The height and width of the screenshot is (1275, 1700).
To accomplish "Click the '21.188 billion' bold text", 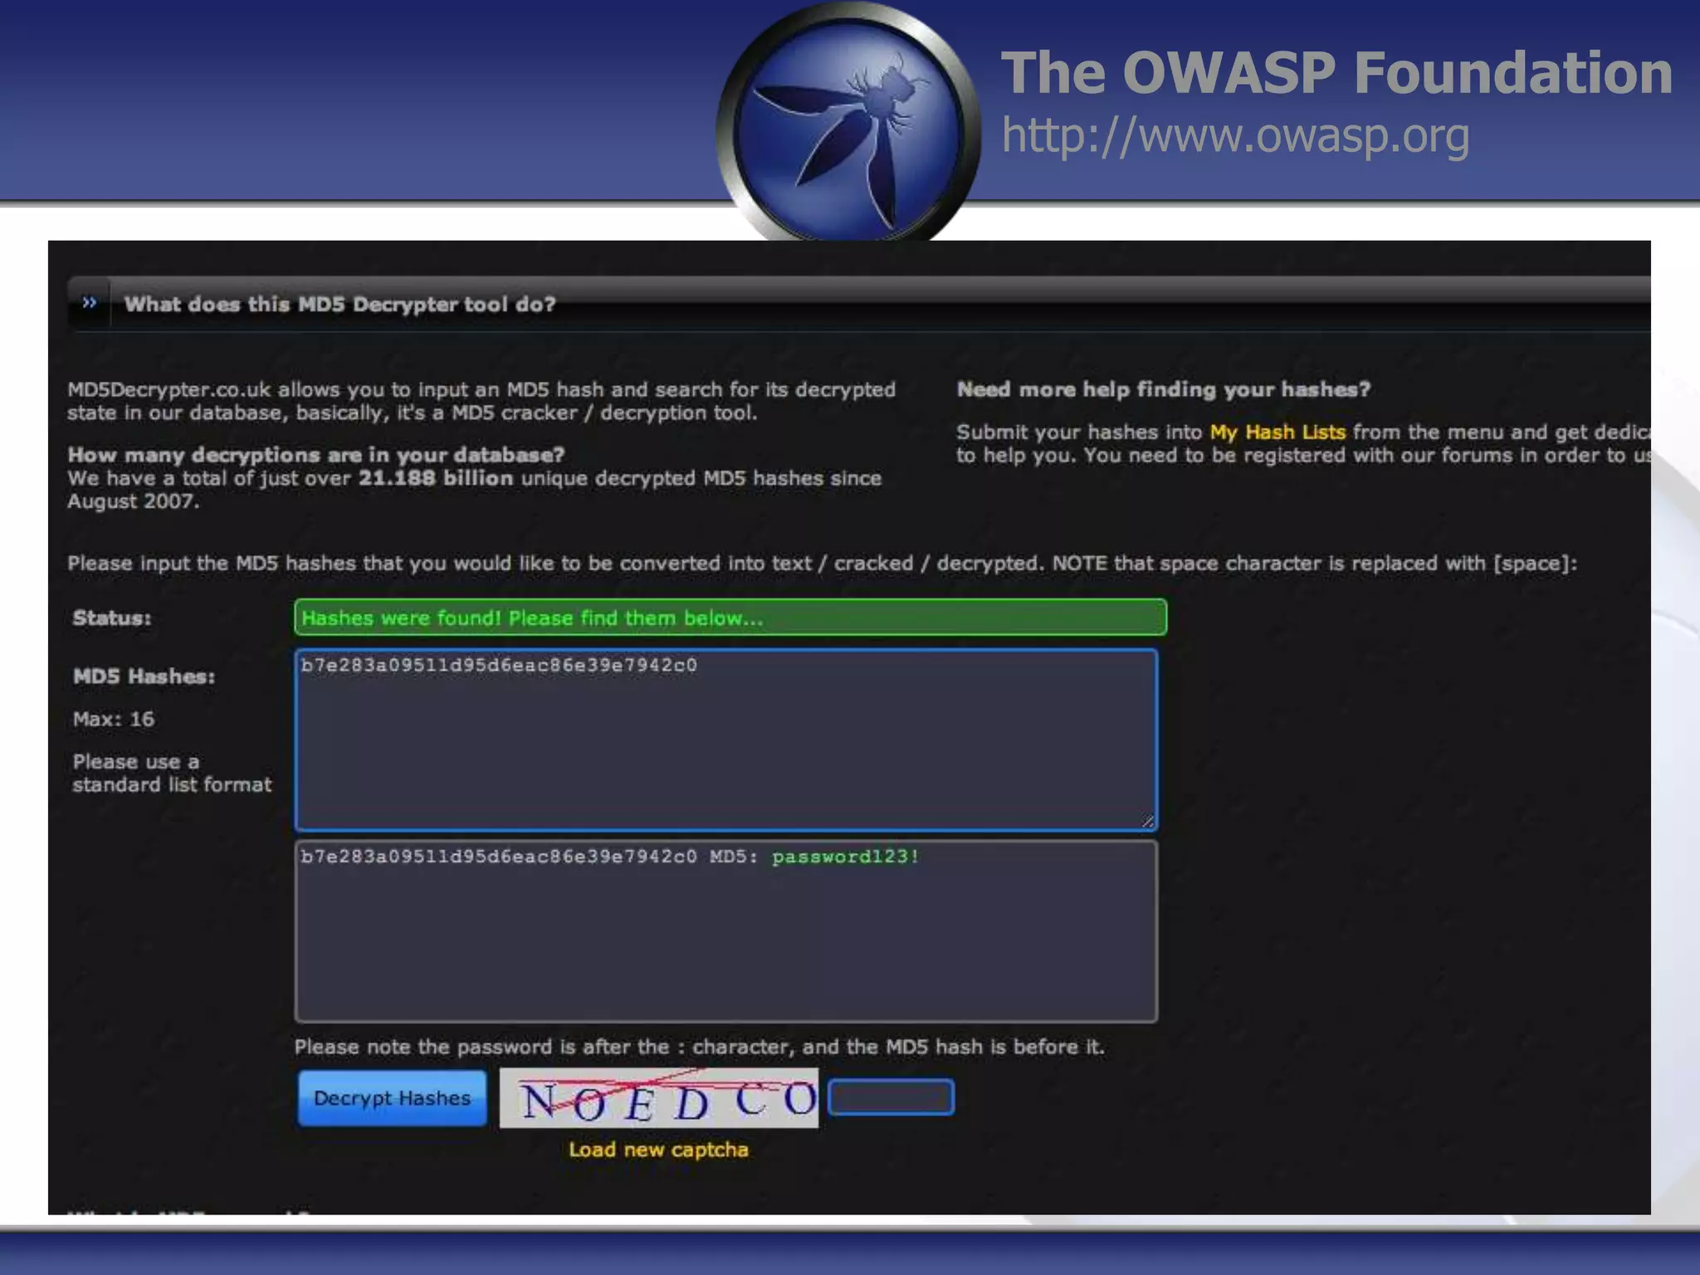I will click(x=435, y=478).
